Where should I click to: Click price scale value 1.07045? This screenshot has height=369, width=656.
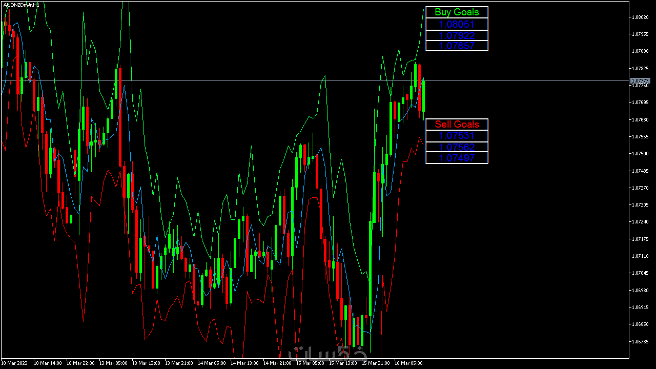(x=641, y=273)
